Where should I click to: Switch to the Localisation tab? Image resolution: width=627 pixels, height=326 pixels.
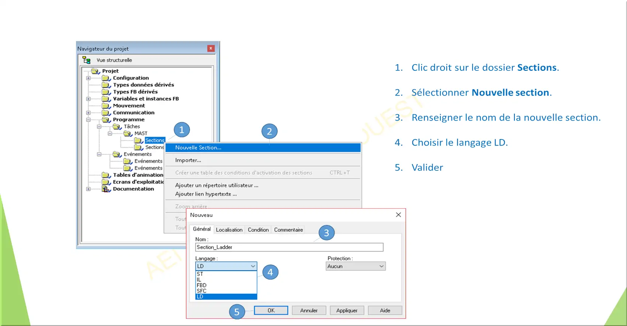click(x=229, y=230)
